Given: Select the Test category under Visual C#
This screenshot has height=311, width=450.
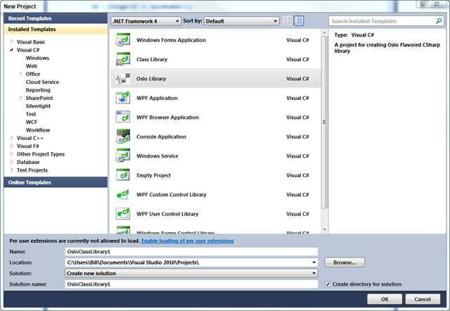Looking at the screenshot, I should (x=31, y=114).
